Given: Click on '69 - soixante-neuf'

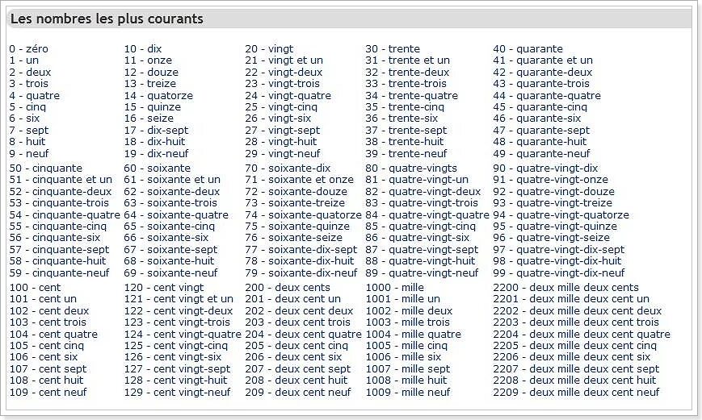Looking at the screenshot, I should coord(170,272).
